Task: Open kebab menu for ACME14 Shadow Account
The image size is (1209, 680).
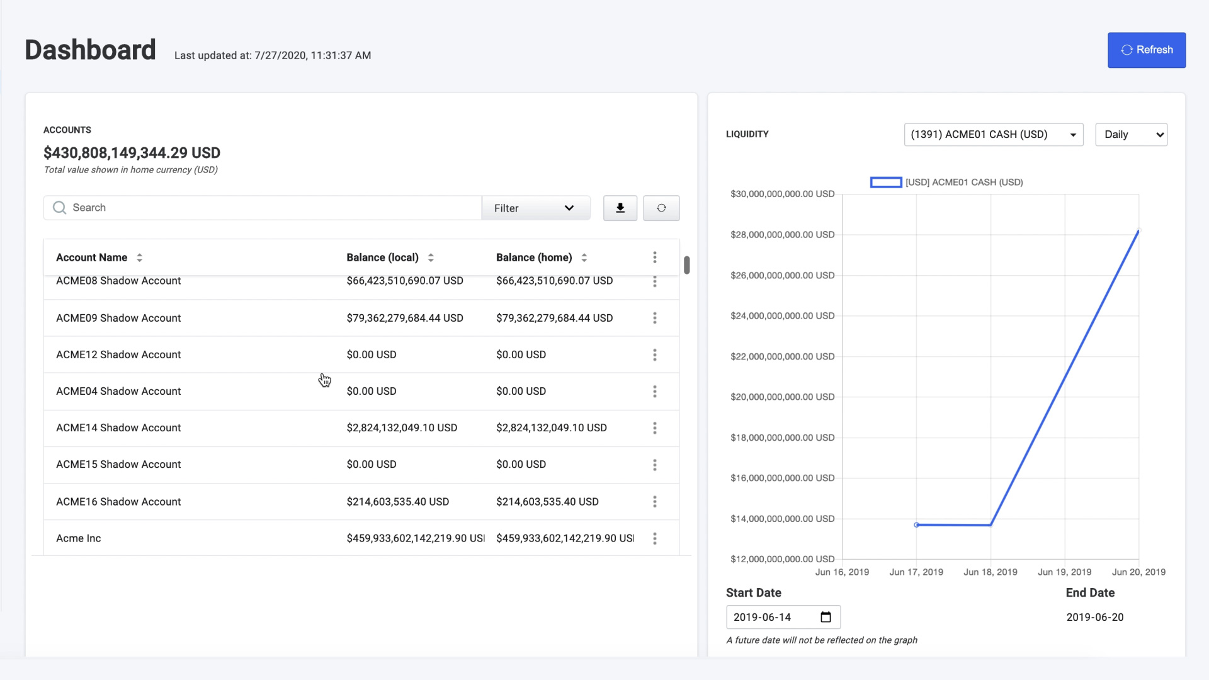Action: 654,428
